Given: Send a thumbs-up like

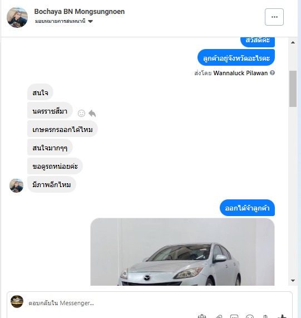Looking at the screenshot, I should (x=282, y=316).
